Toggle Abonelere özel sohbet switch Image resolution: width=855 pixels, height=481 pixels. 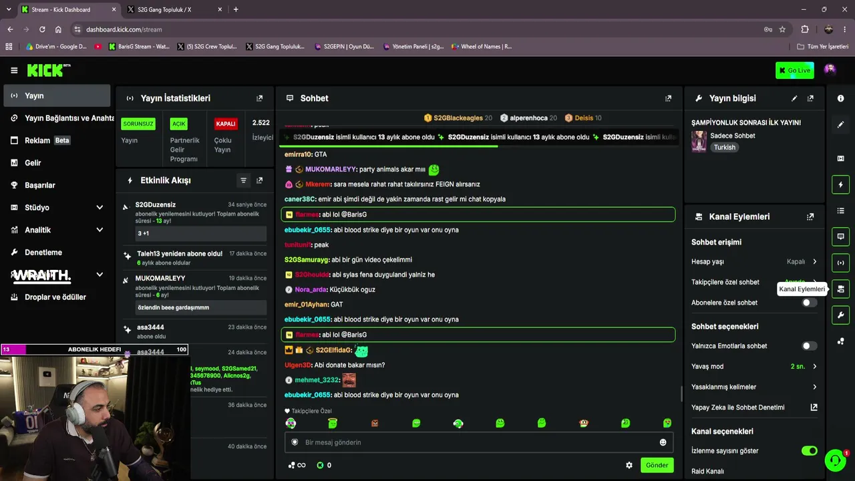pyautogui.click(x=809, y=303)
